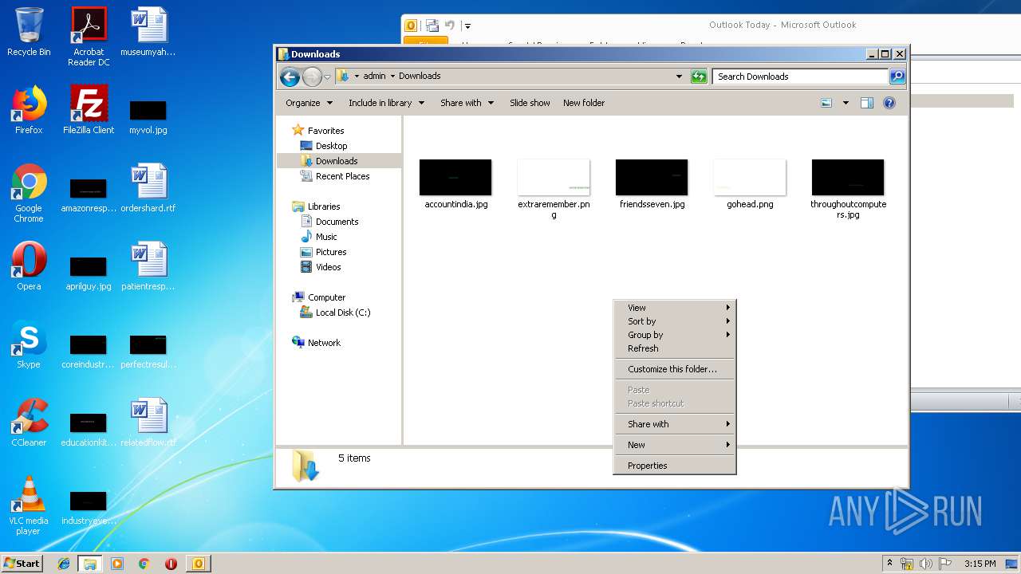
Task: Click the taskbar clock showing 3:15 PM
Action: tap(980, 564)
